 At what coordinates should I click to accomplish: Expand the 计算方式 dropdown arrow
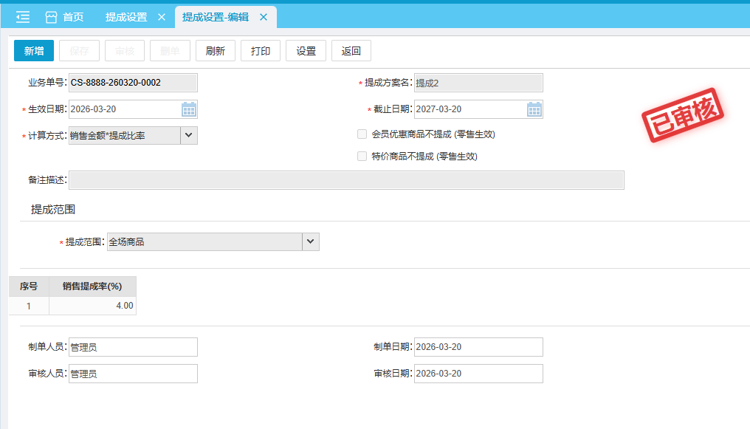(188, 135)
